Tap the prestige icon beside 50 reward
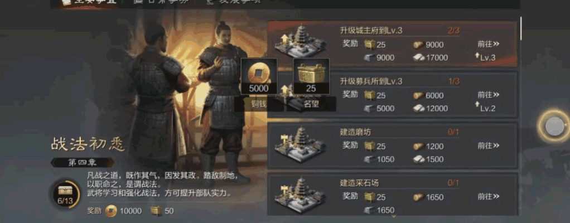This screenshot has height=223, width=570. click(x=156, y=211)
